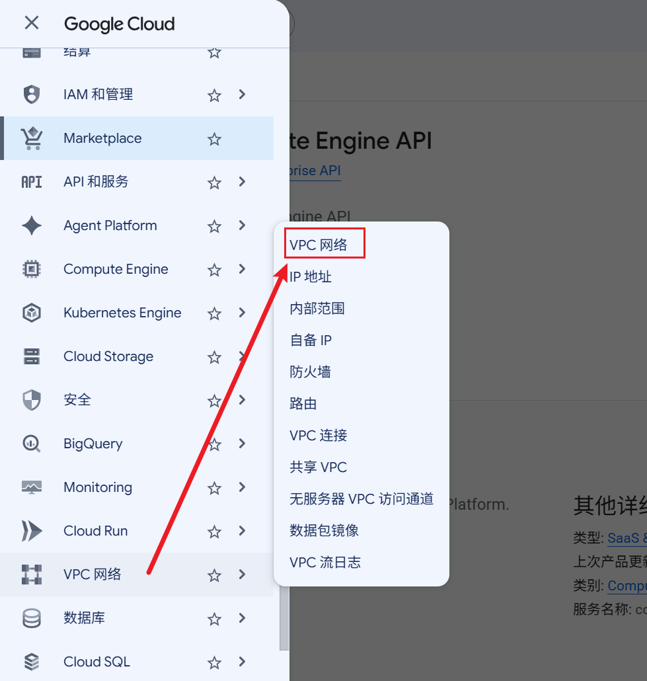This screenshot has height=681, width=647.
Task: Click the navigation menu scrollbar
Action: (x=284, y=617)
